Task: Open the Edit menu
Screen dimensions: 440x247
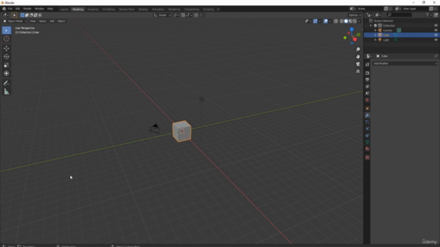Action: coord(17,9)
